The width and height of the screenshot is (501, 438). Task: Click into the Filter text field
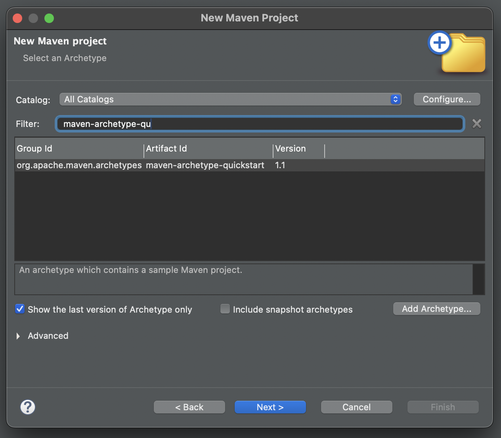point(260,124)
